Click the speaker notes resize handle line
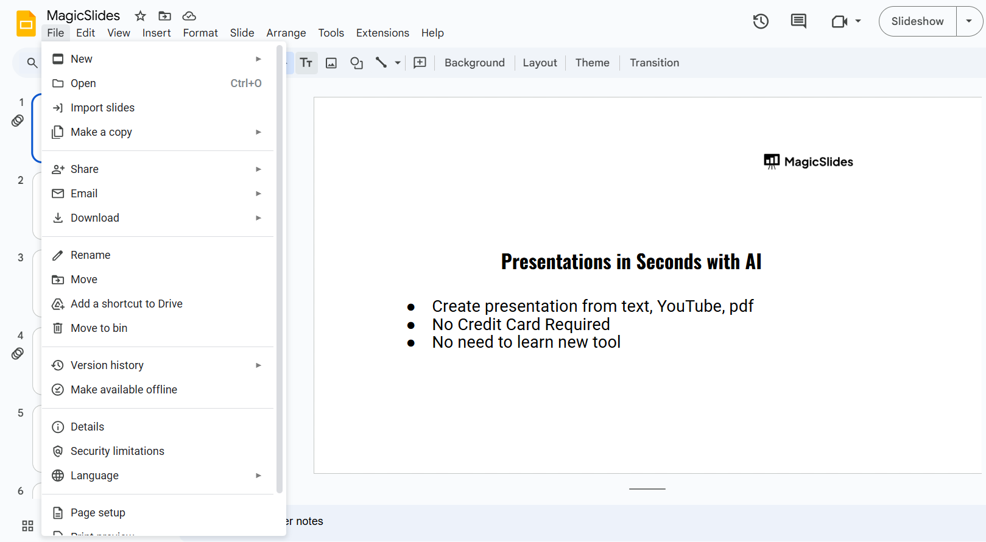The height and width of the screenshot is (542, 986). 647,489
